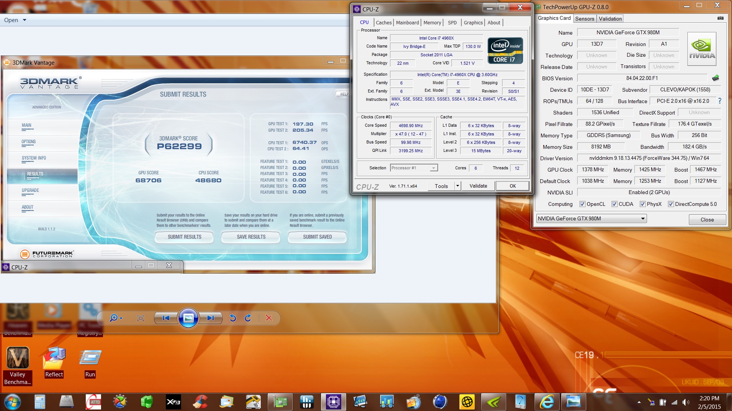This screenshot has height=411, width=732.
Task: Open the NVIDIA taskbar icon
Action: pyautogui.click(x=493, y=402)
